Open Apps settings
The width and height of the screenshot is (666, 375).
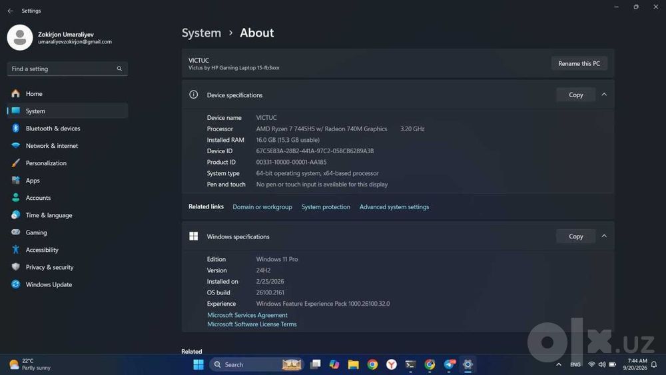point(67,181)
